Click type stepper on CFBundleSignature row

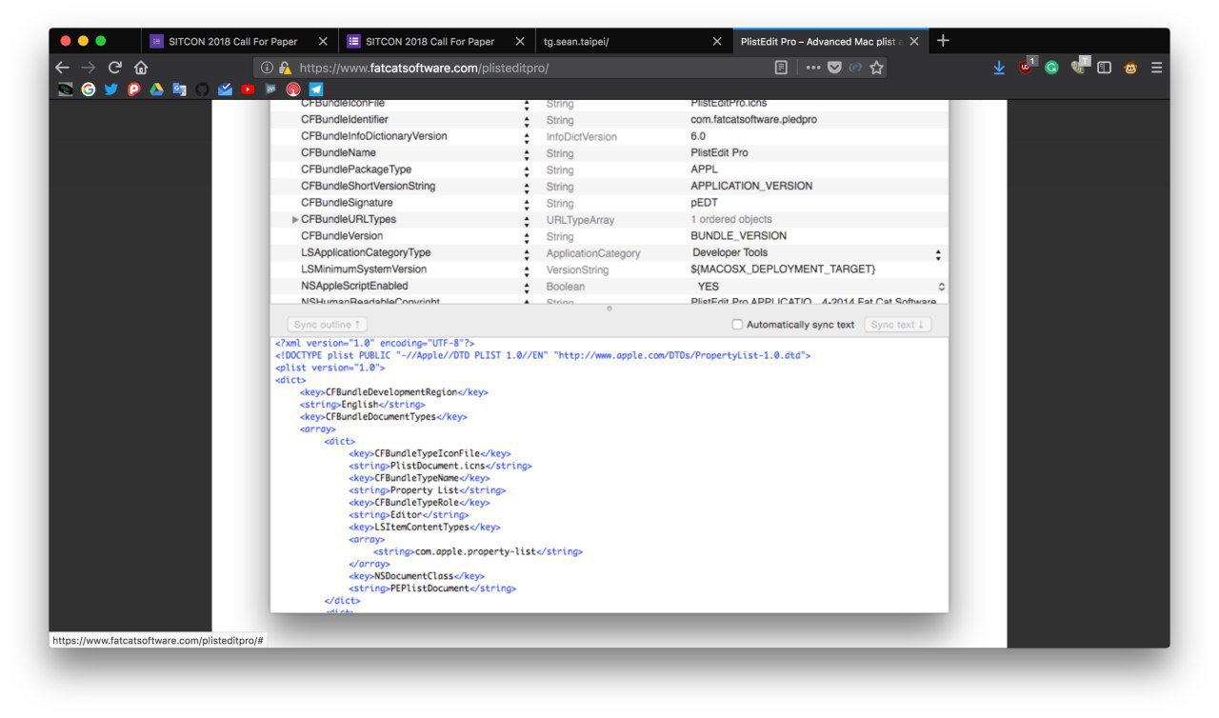click(x=527, y=204)
